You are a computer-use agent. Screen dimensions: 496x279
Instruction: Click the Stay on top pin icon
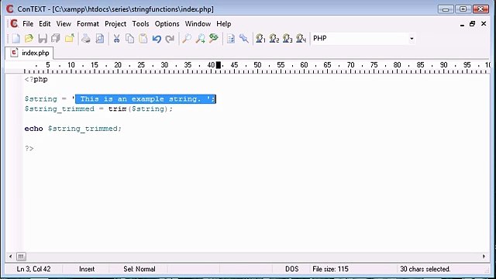tap(244, 39)
